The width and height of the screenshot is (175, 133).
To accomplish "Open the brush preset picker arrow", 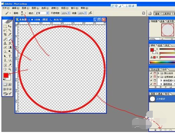I will pyautogui.click(x=25, y=13).
